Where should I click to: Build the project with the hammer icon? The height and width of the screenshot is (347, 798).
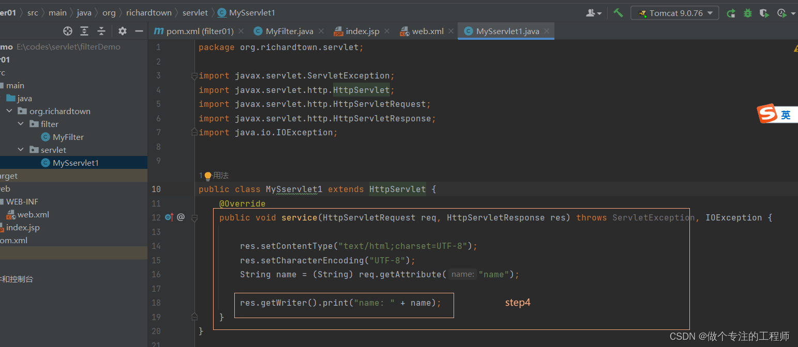(x=618, y=12)
